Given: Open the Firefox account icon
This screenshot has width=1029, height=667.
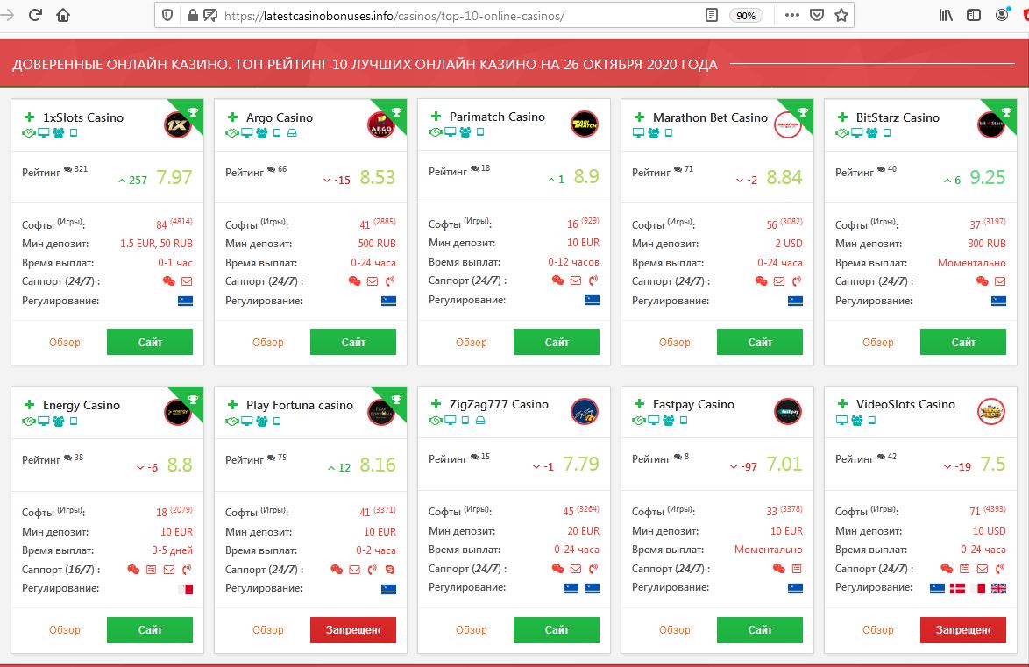Looking at the screenshot, I should 1002,15.
